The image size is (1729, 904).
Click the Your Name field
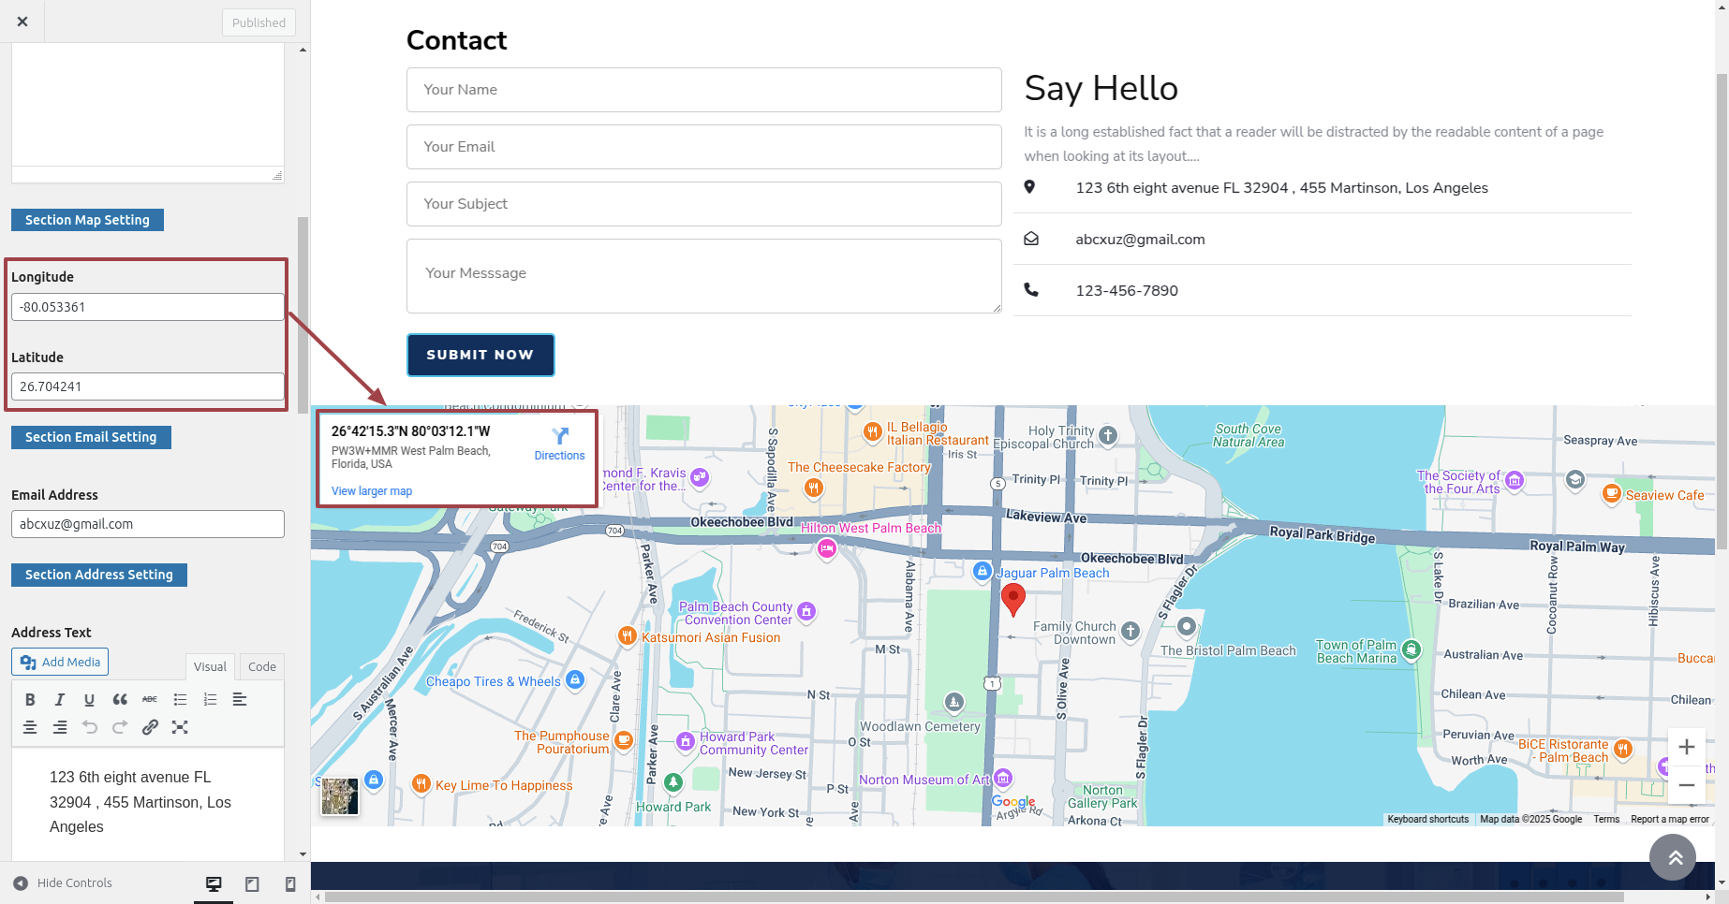tap(704, 90)
